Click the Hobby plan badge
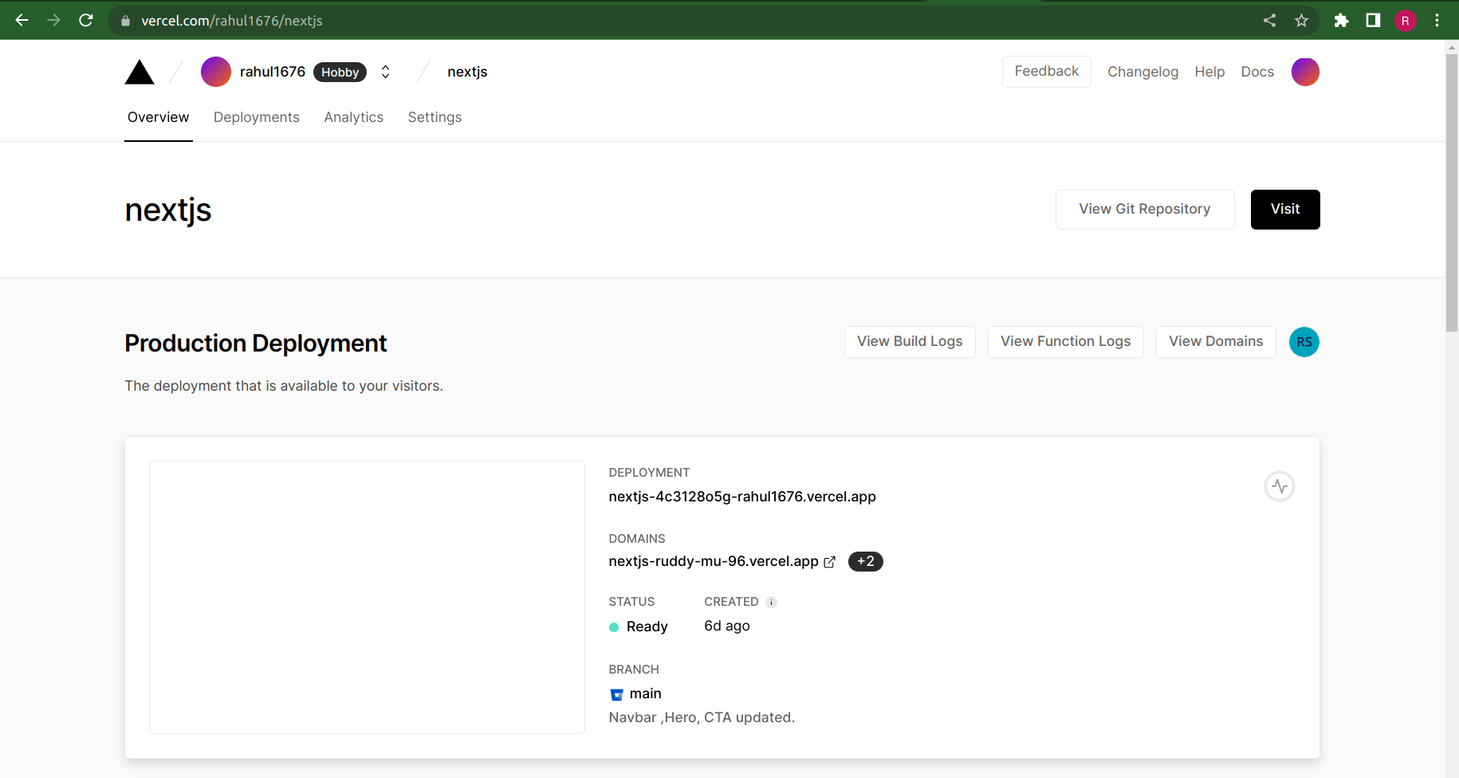 340,72
